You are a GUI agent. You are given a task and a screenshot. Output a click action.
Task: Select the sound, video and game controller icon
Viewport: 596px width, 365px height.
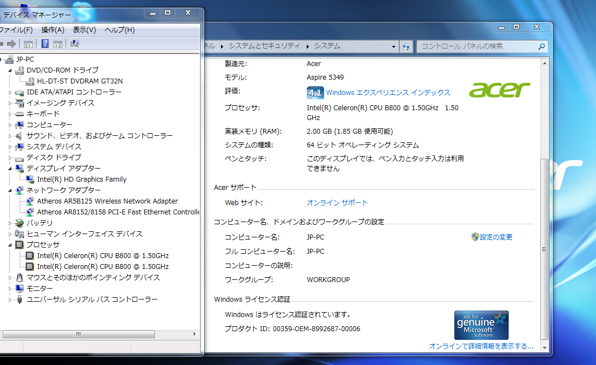point(20,136)
